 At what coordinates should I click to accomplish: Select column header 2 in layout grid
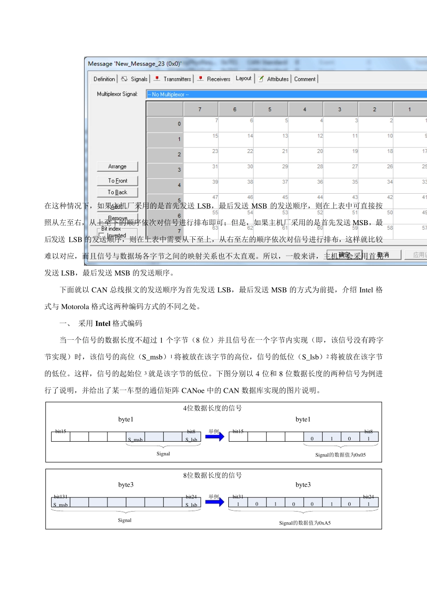click(375, 109)
